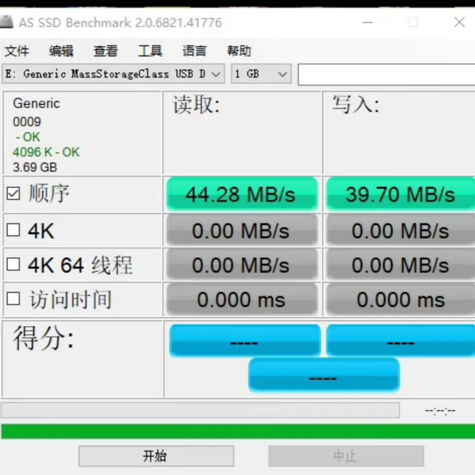Click the 0009 firmware text
Viewport: 475px width, 475px height.
click(x=27, y=122)
